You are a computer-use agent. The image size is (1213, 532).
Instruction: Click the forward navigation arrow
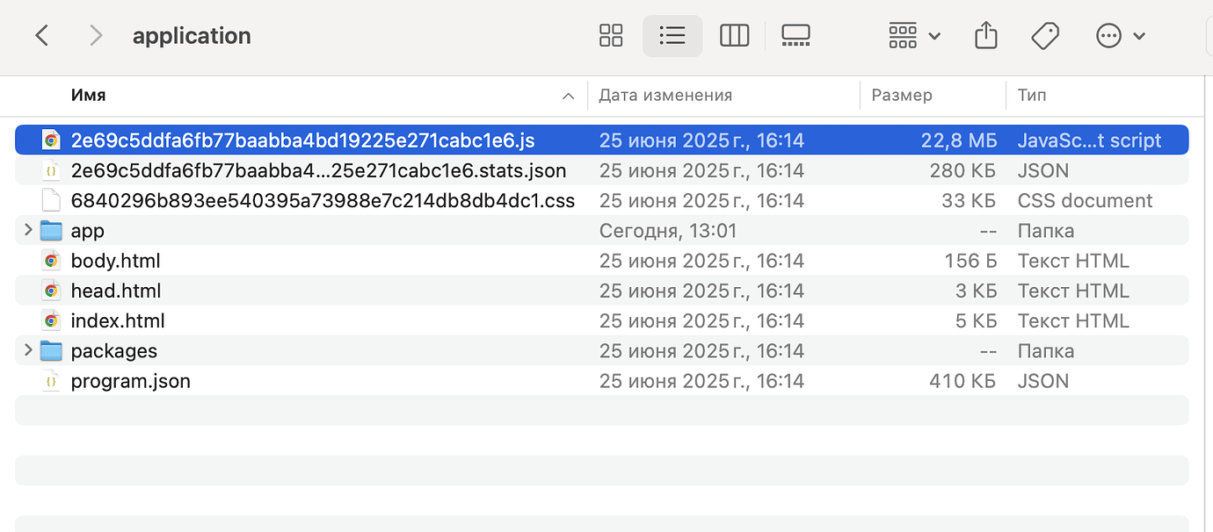tap(95, 35)
